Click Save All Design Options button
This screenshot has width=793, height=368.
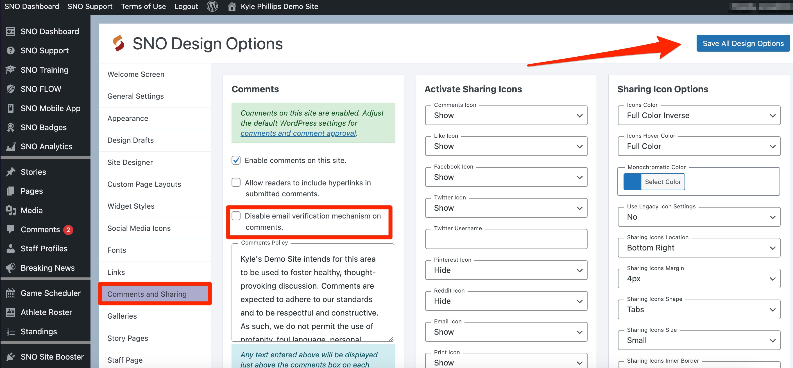tap(743, 43)
